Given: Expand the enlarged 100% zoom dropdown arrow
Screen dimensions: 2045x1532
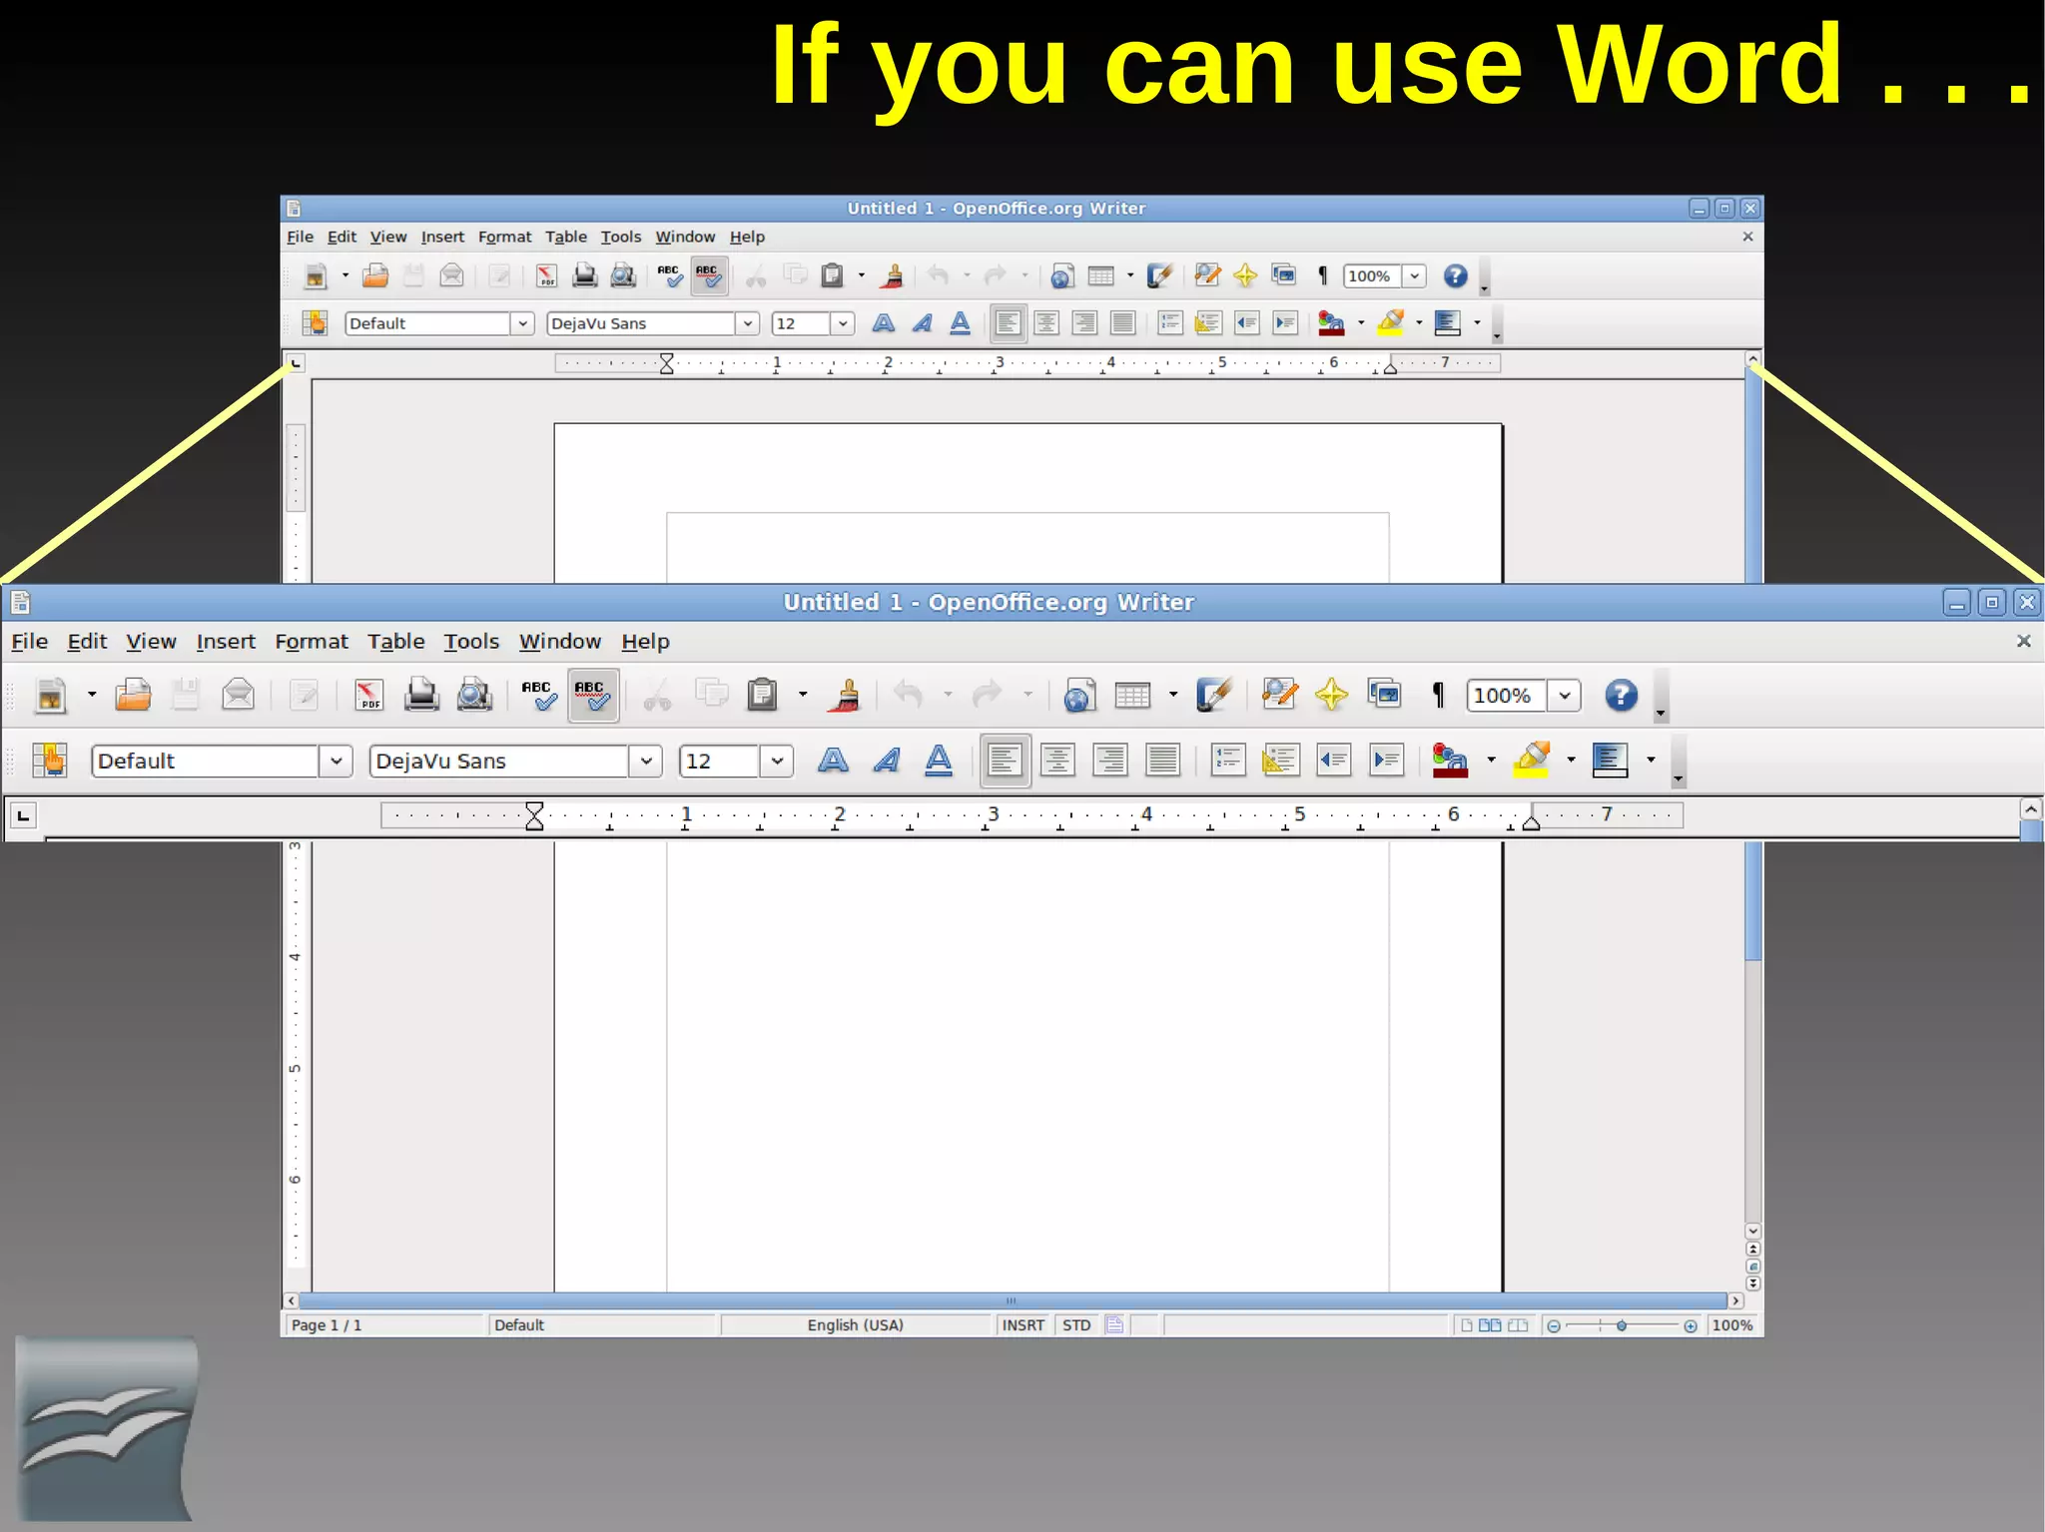Looking at the screenshot, I should click(x=1564, y=695).
